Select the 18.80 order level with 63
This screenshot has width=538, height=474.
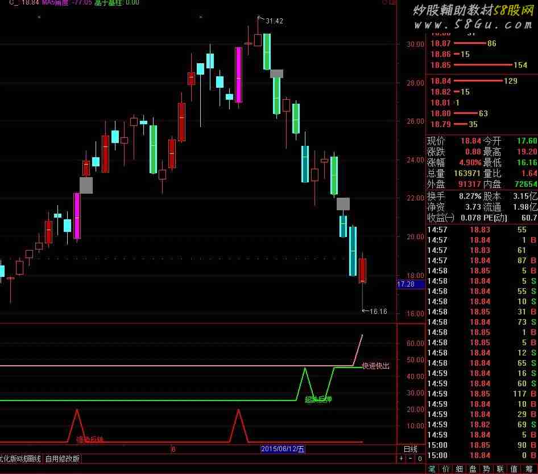tap(459, 113)
